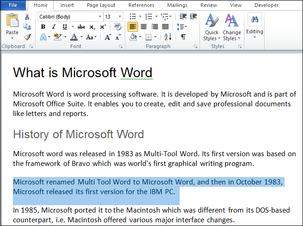The height and width of the screenshot is (226, 303).
Task: Click the Cut scissors icon
Action: click(27, 17)
